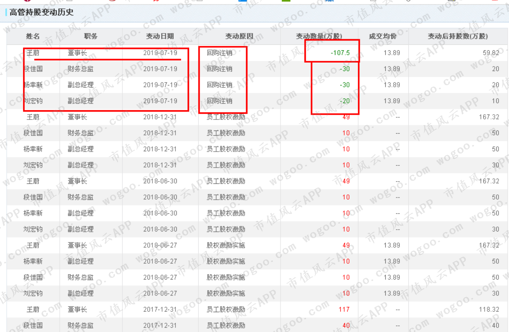
Task: Click 段佳国 in the 2018-12-31 row
Action: coord(33,133)
